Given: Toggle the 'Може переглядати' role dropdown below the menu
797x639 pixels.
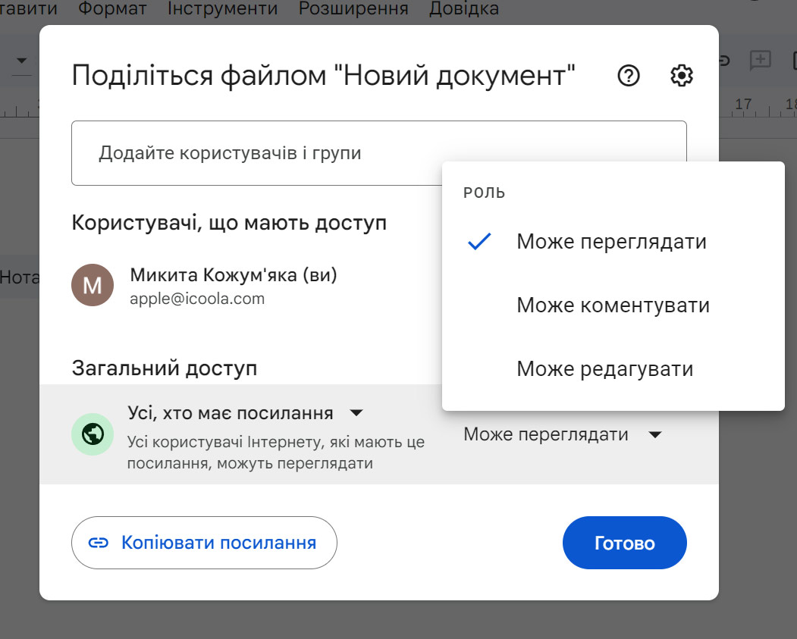Looking at the screenshot, I should pos(563,435).
